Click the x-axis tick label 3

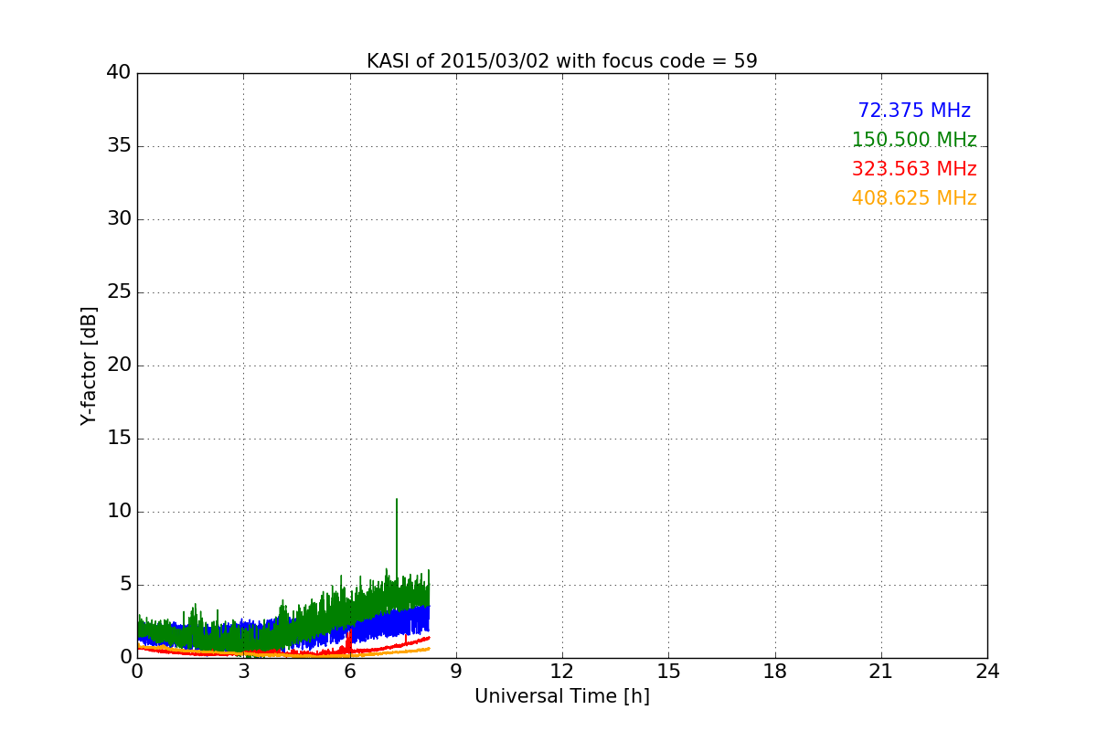tap(243, 671)
